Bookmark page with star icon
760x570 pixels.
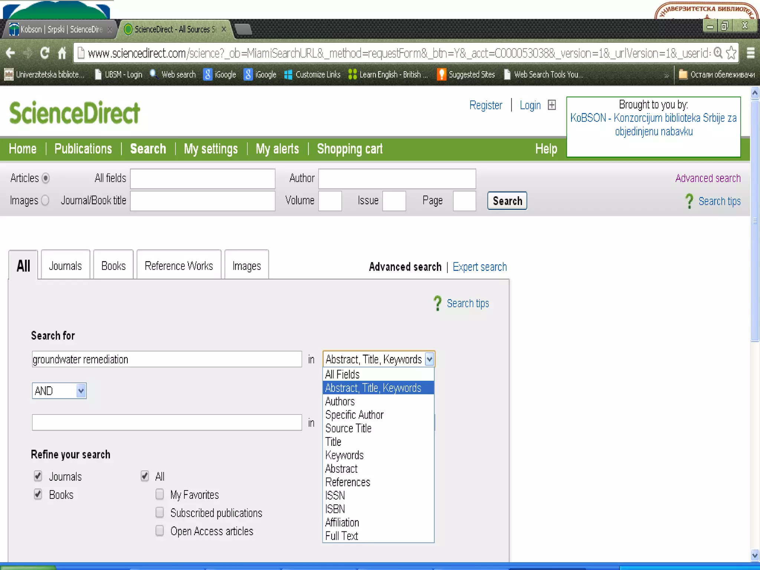point(731,53)
